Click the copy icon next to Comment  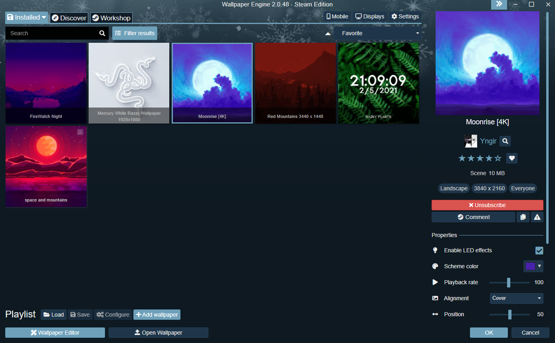click(x=523, y=217)
